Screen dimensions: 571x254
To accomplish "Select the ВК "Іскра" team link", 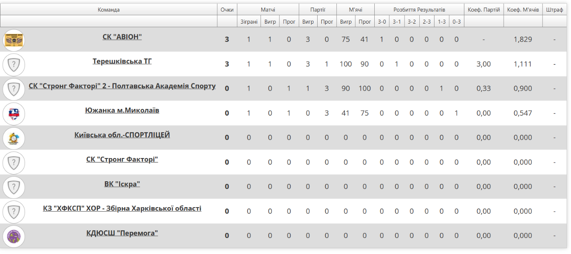I will (x=122, y=184).
